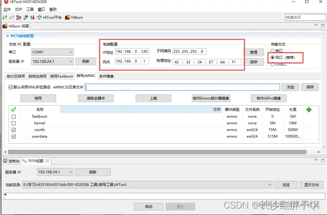Click the green connect icon in toolbar
Screen dimensions: 327x215
coord(5,17)
